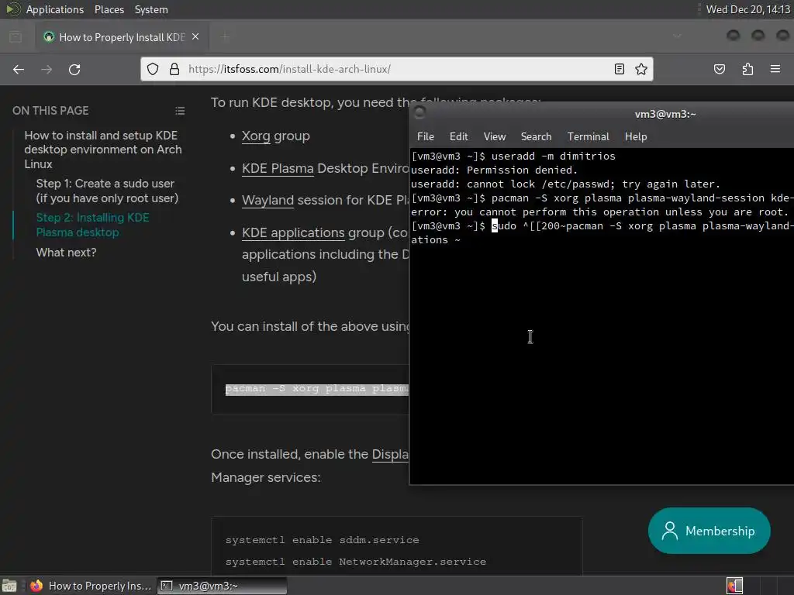Switch to Firefox via taskbar button

click(91, 586)
